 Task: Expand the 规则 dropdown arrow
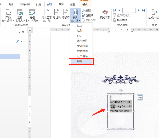[x=92, y=10]
